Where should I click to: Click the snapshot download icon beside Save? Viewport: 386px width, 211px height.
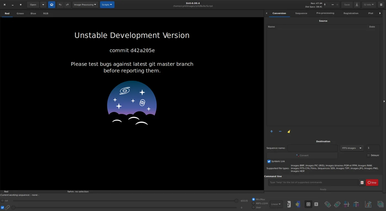coord(357,5)
